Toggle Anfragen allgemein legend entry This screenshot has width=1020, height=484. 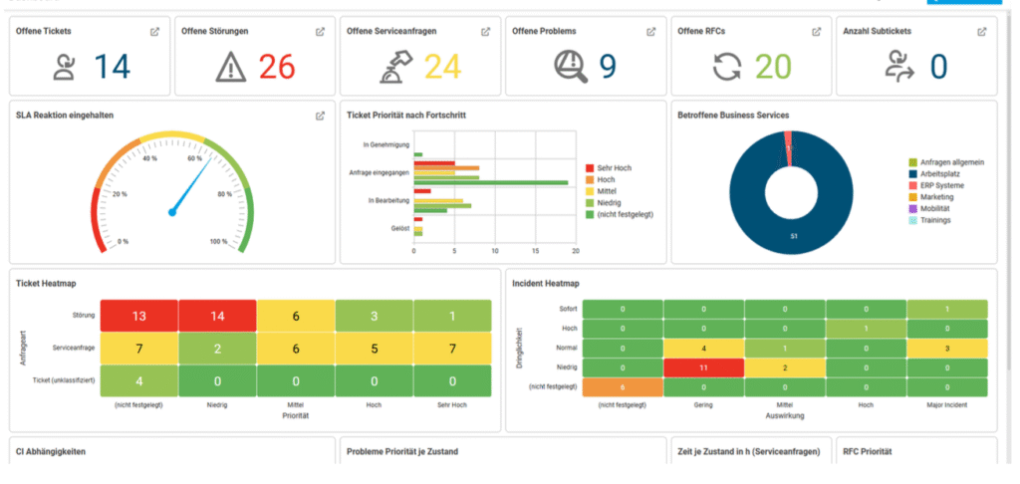[x=946, y=162]
